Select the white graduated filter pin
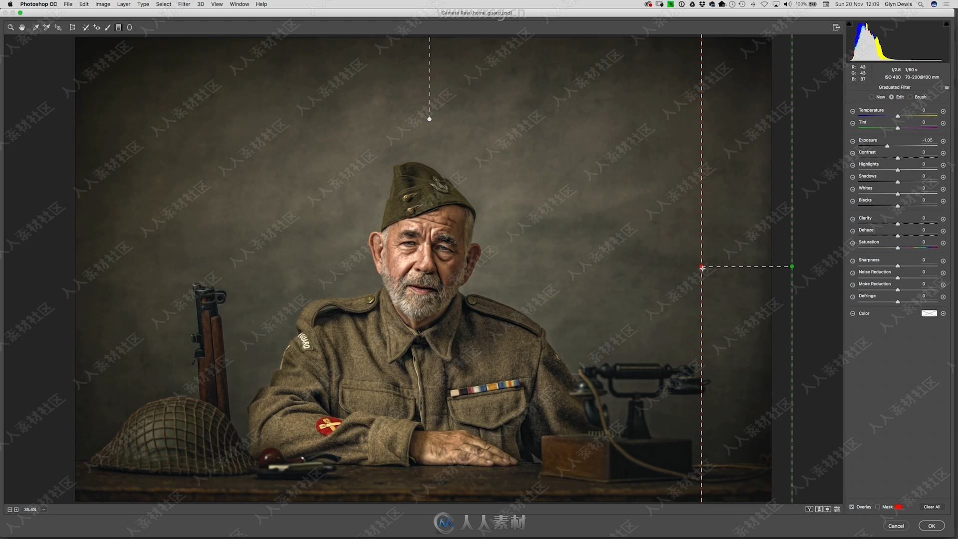The height and width of the screenshot is (539, 958). click(x=430, y=119)
